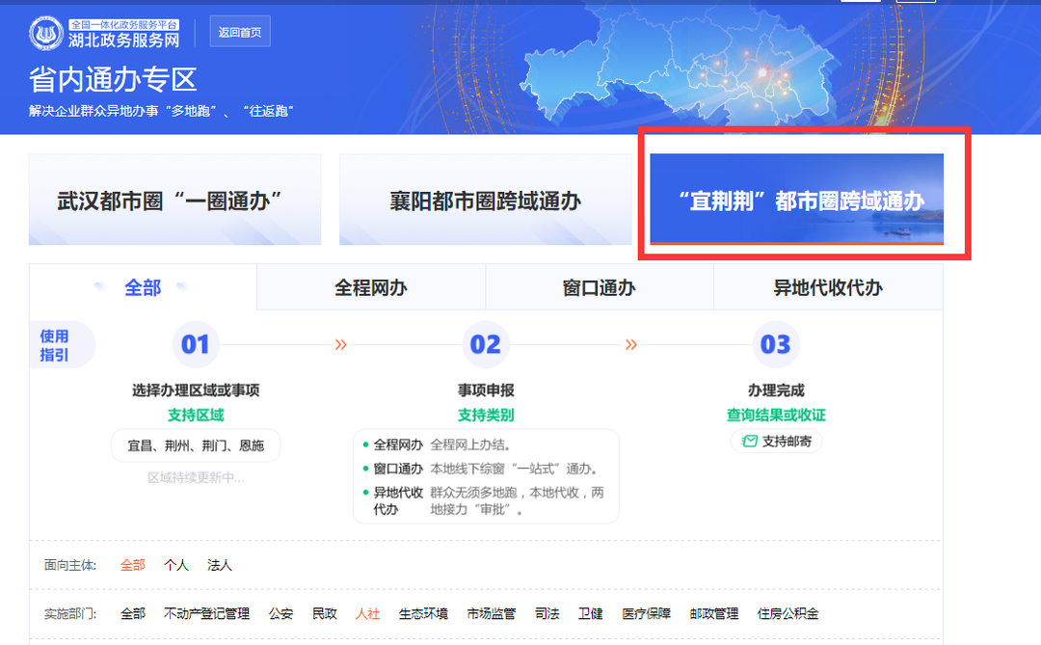This screenshot has height=645, width=1041.
Task: Switch to the 全部 tab
Action: [143, 287]
